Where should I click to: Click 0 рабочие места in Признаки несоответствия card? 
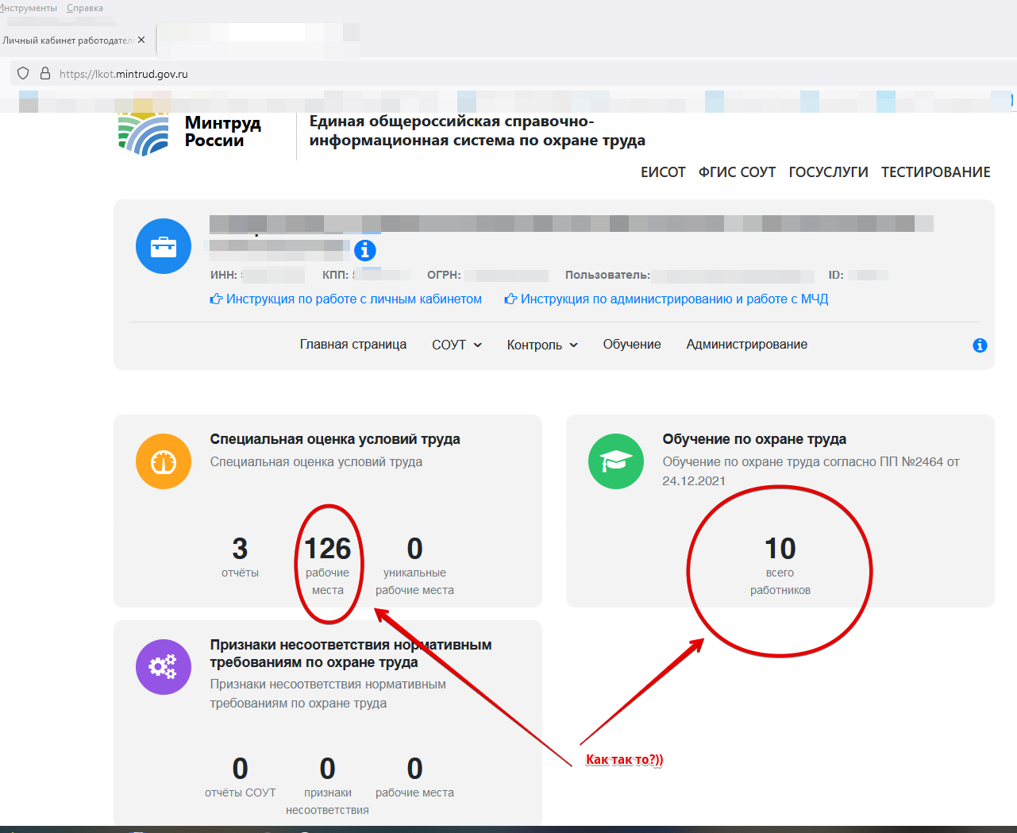[x=414, y=777]
